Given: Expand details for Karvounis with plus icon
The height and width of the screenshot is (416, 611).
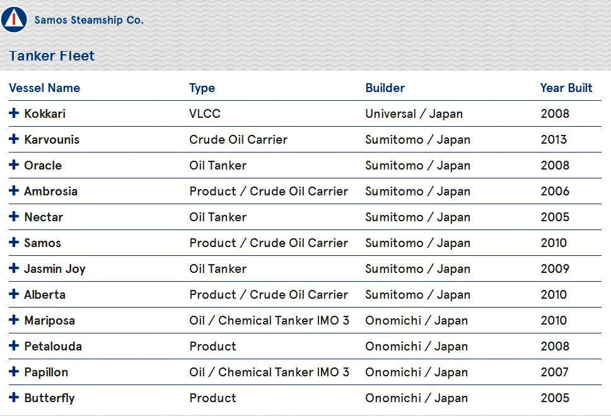Looking at the screenshot, I should 14,139.
